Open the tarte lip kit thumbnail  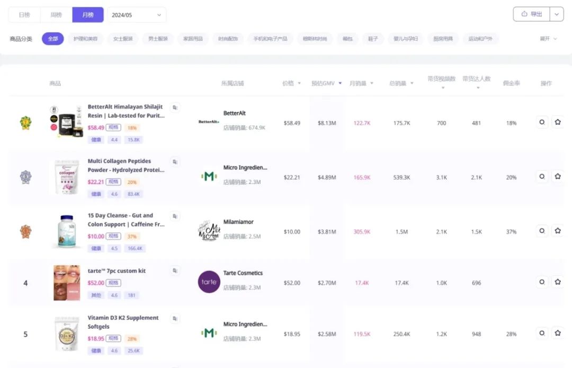(67, 283)
